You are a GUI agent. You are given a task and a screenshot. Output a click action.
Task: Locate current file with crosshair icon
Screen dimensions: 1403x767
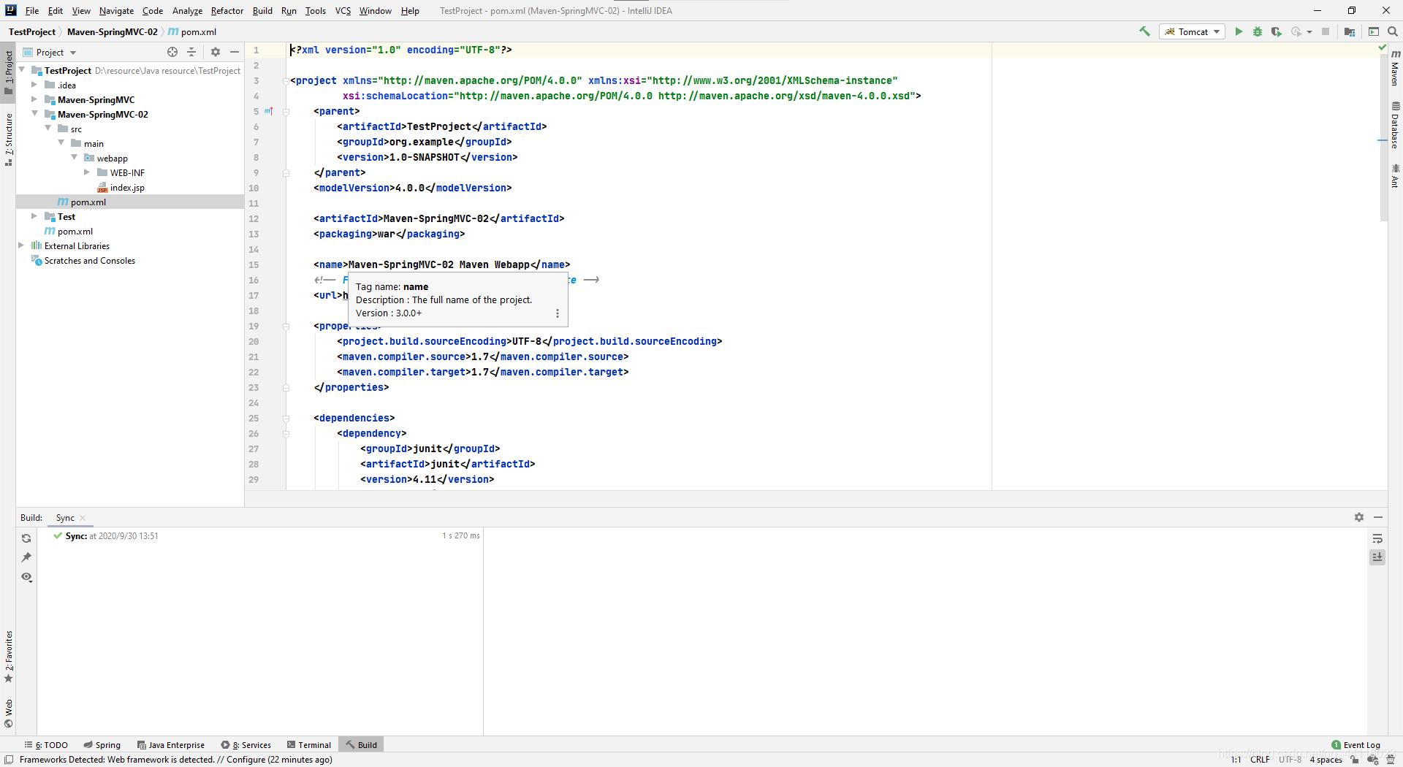point(172,52)
